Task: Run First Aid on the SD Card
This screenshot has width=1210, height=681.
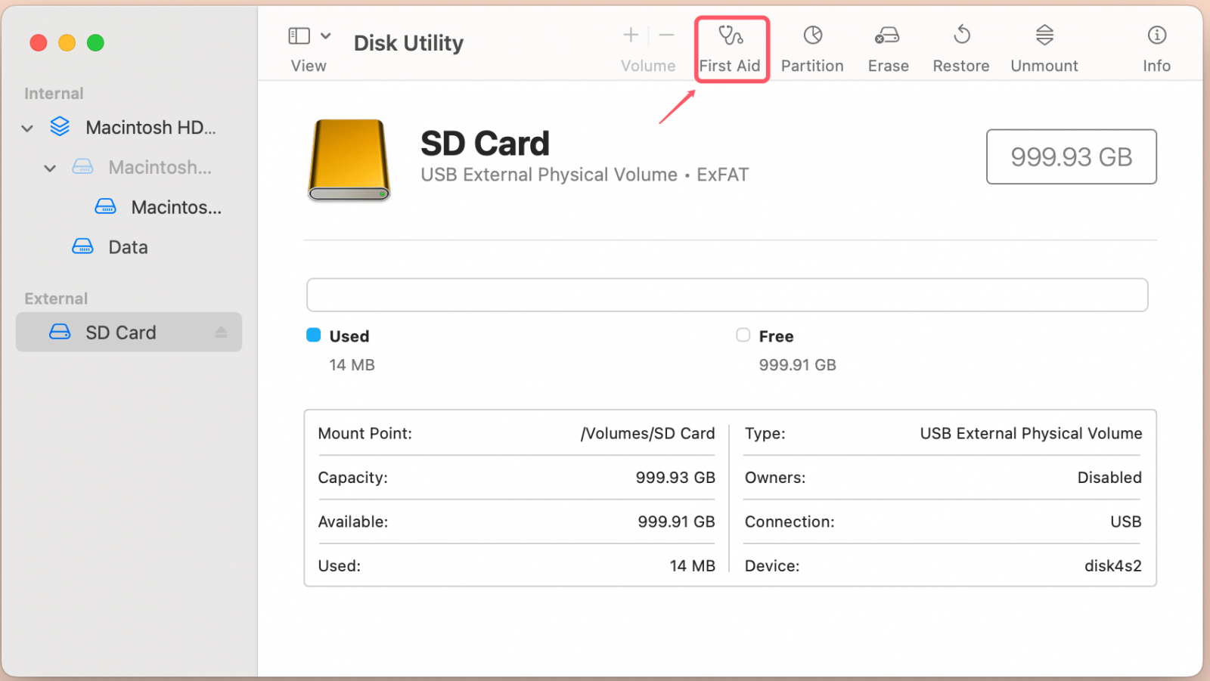Action: point(730,48)
